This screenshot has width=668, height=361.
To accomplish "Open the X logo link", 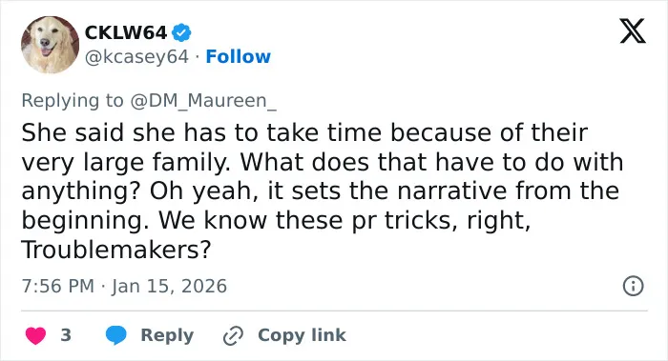I will pos(633,30).
